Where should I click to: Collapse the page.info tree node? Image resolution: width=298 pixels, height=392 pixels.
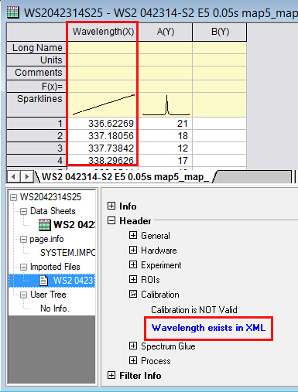pos(23,240)
